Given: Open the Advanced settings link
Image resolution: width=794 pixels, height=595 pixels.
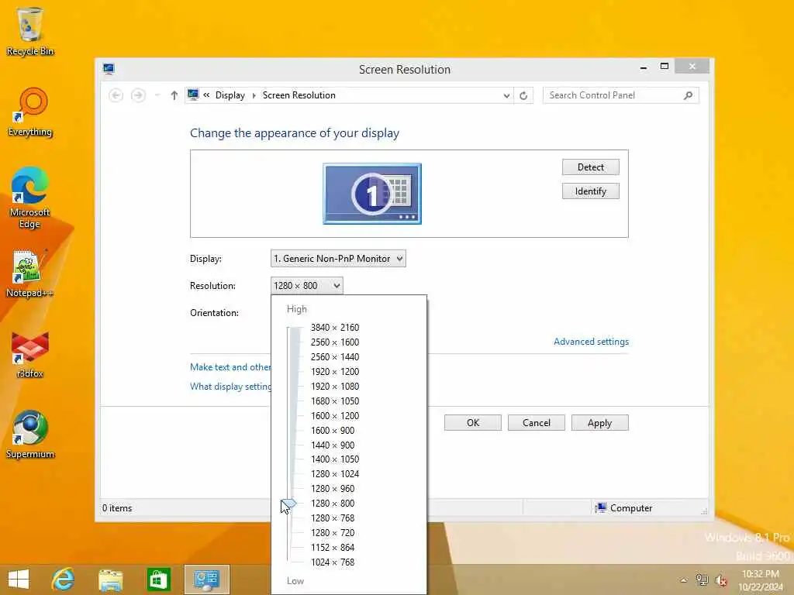Looking at the screenshot, I should point(591,342).
